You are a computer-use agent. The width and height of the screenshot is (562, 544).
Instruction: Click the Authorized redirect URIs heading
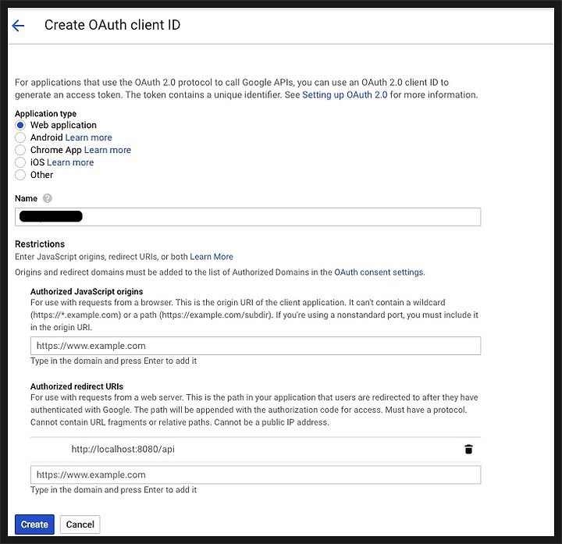[x=76, y=386]
